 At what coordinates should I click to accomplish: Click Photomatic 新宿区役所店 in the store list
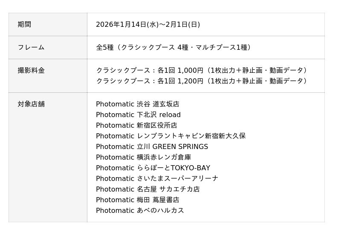pos(136,126)
